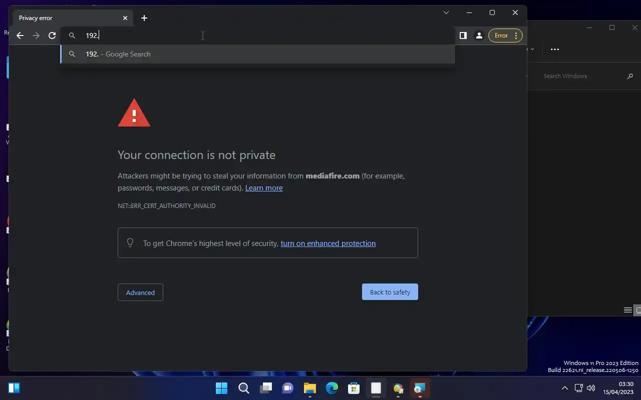
Task: Go back using Chrome's back arrow
Action: point(20,35)
